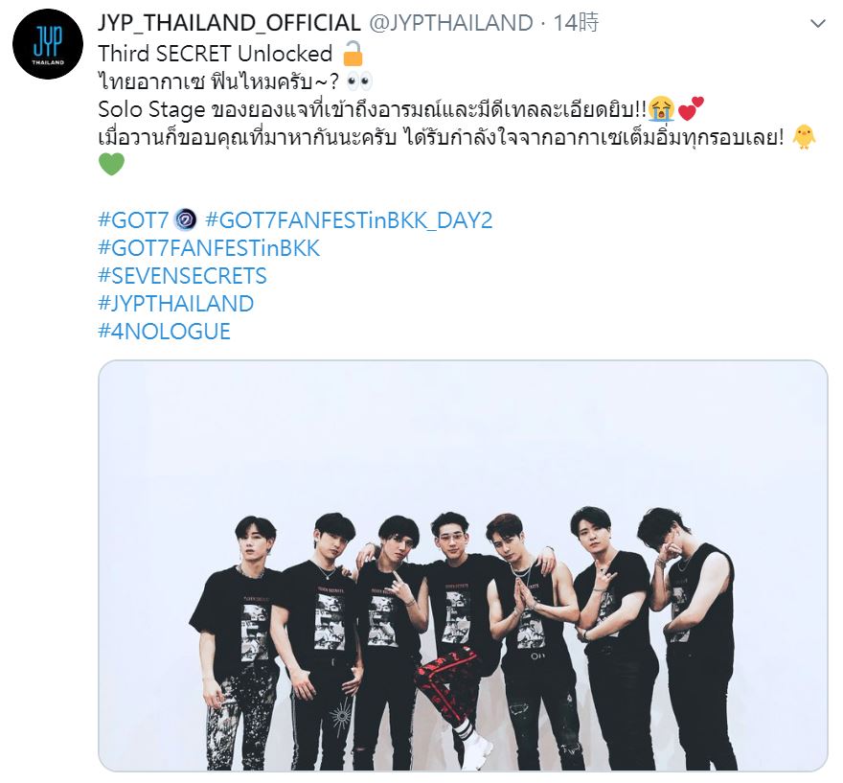Open the 14時 tweet timestamp

pyautogui.click(x=576, y=23)
